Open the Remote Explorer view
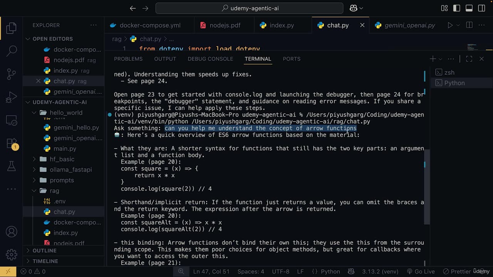The image size is (493, 277). [12, 120]
